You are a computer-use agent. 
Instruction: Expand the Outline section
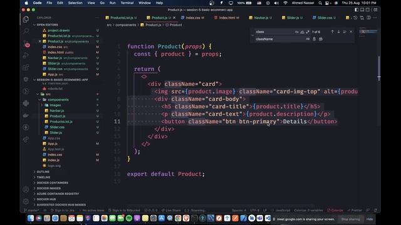[43, 172]
